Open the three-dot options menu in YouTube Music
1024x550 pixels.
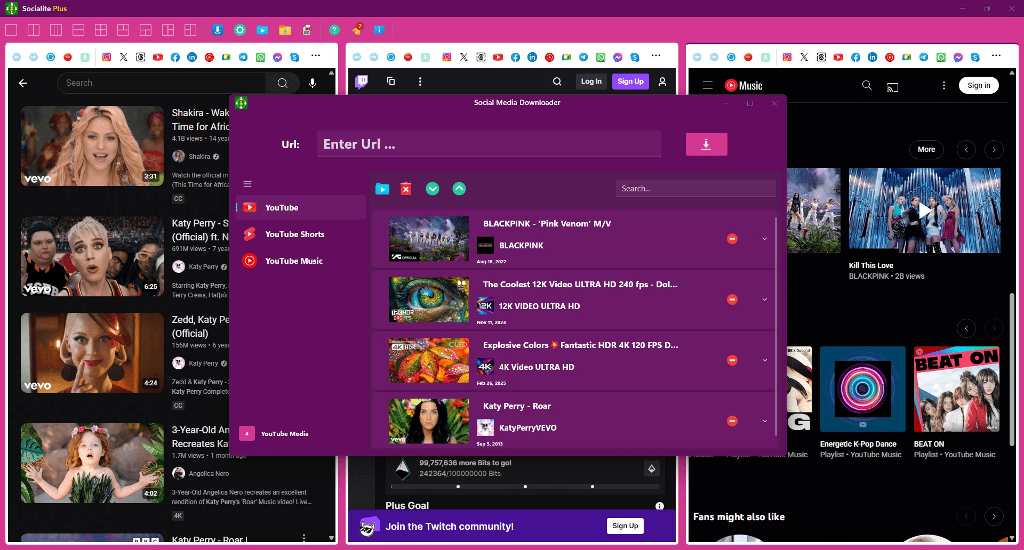943,85
